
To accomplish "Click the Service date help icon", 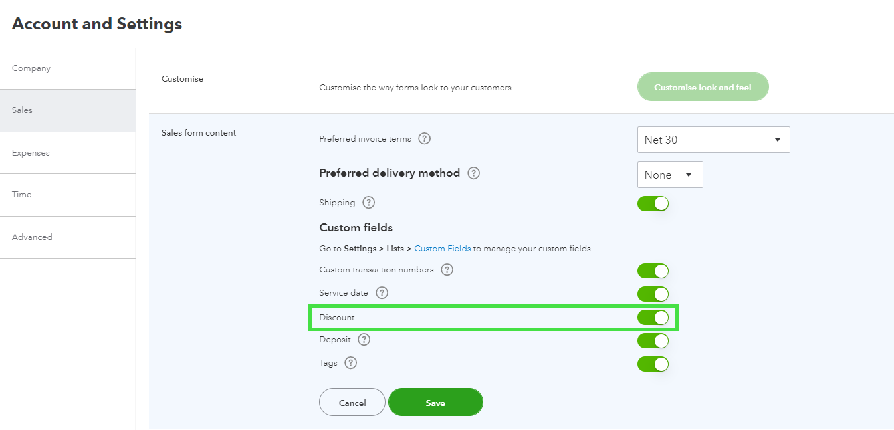I will pos(382,293).
